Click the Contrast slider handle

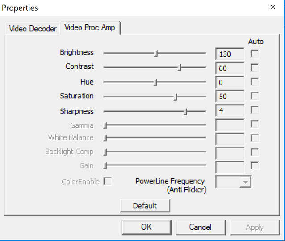tap(179, 68)
